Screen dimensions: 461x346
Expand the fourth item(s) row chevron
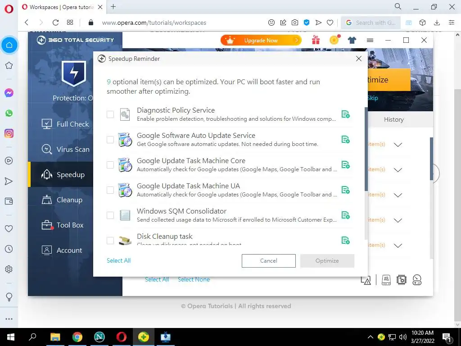pos(398,220)
